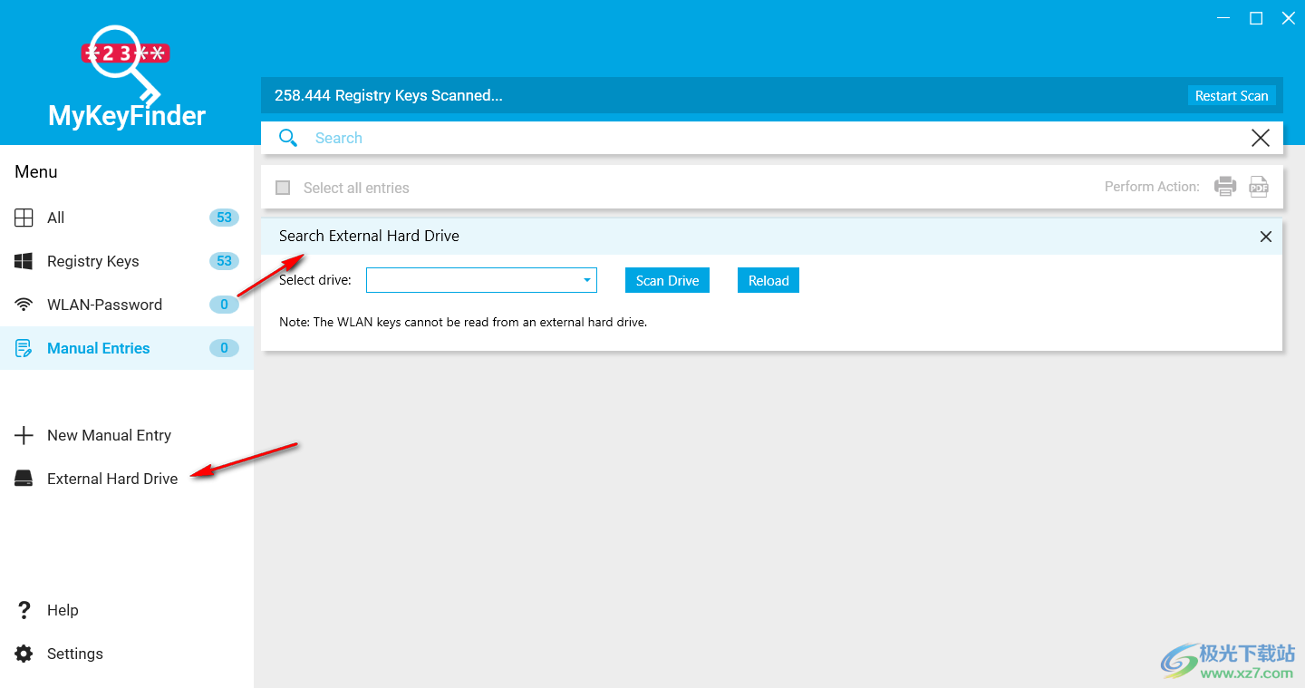This screenshot has height=688, width=1305.
Task: Click the Windows logo Registry Keys icon
Action: click(24, 261)
